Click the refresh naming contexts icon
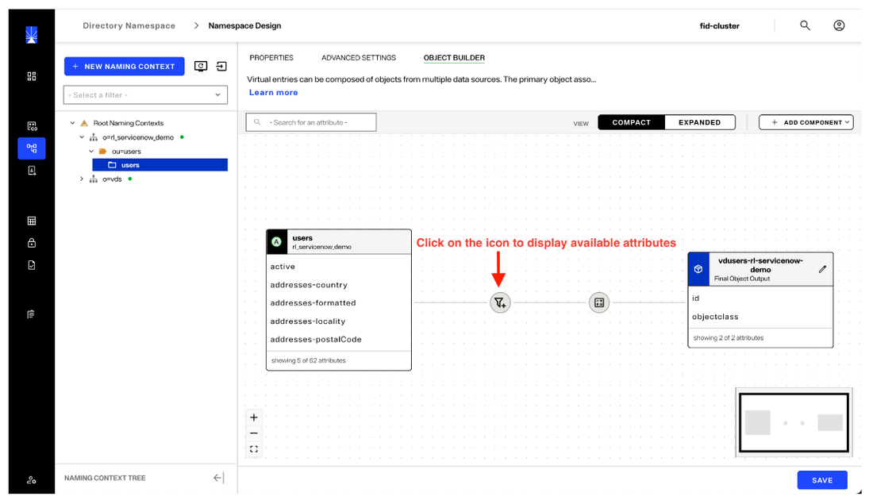Image resolution: width=873 pixels, height=504 pixels. 201,66
